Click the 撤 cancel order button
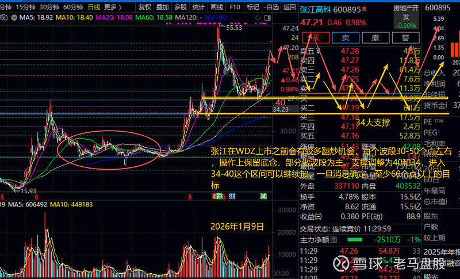Viewport: 460px width, 279px height. coord(375,38)
